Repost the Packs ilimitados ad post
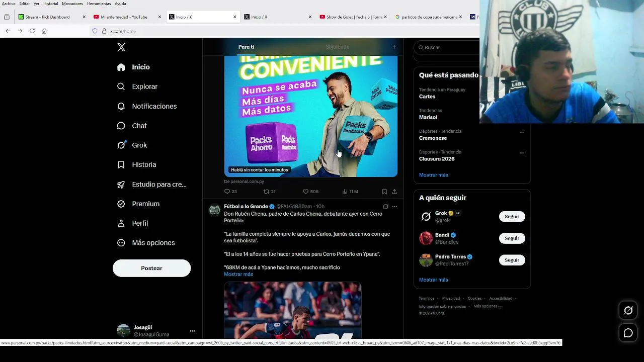 [x=270, y=192]
